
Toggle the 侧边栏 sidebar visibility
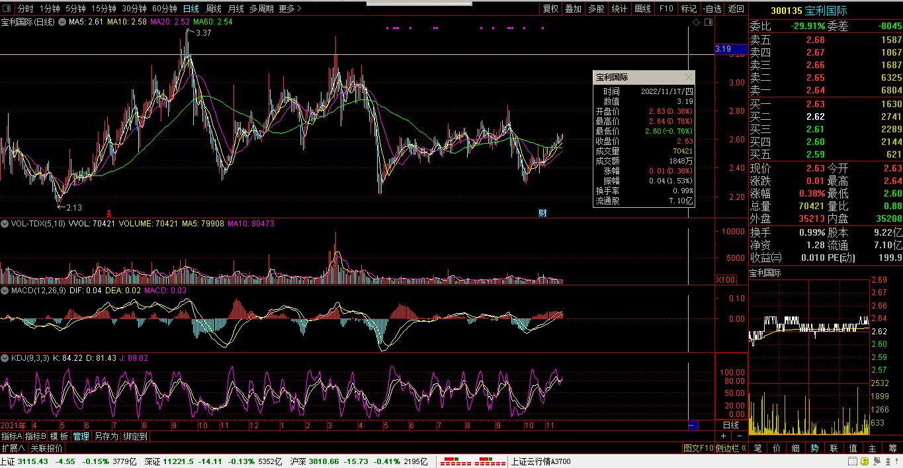(730, 448)
